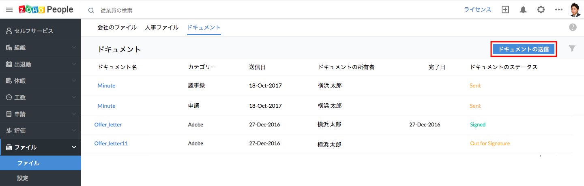Screen dimensions: 584x186
Task: Open セルフサービス in the sidebar
Action: 41,31
